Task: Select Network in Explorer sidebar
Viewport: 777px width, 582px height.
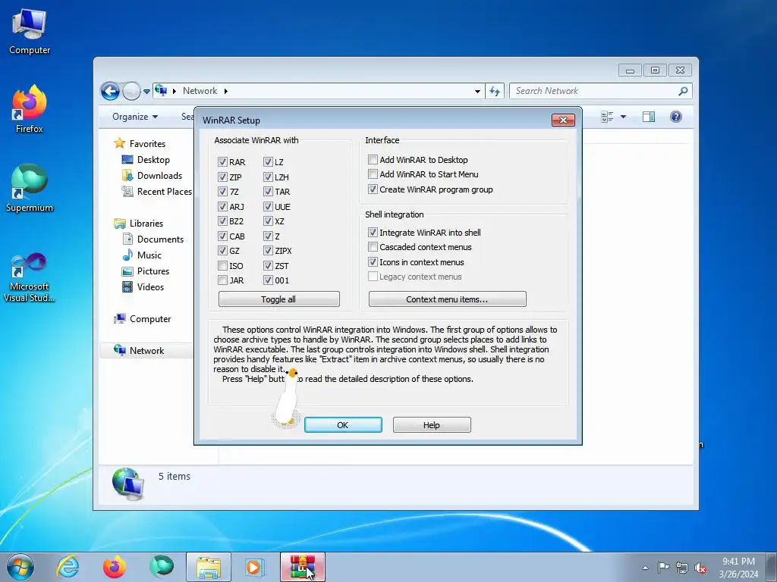Action: pyautogui.click(x=146, y=350)
